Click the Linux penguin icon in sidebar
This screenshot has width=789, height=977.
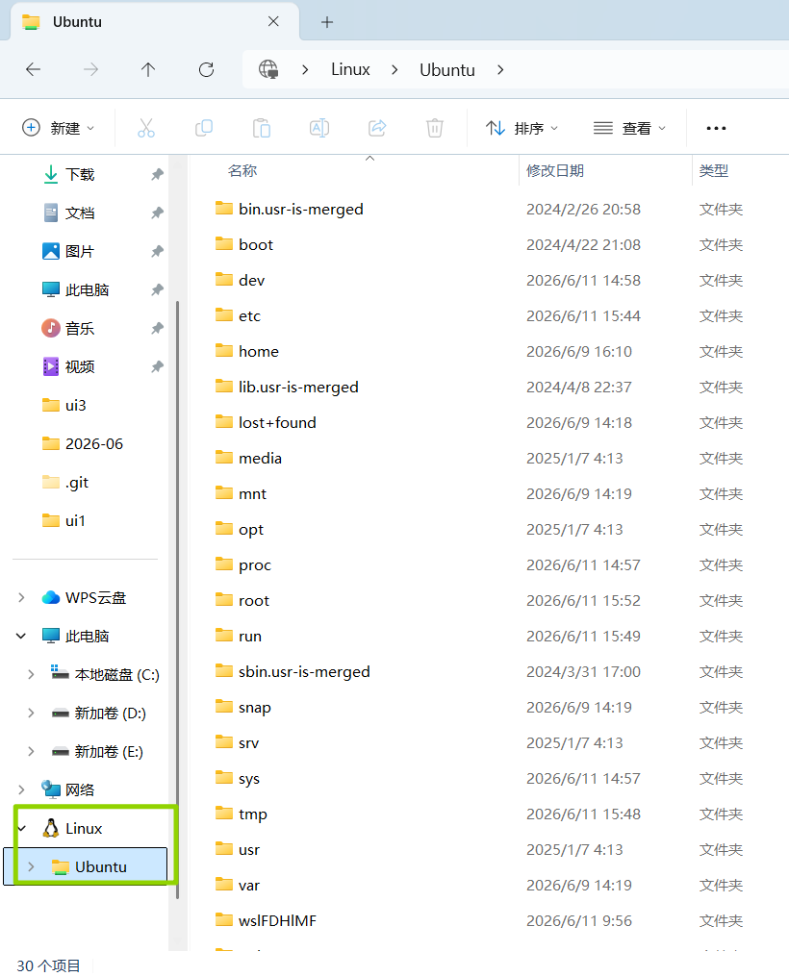coord(50,828)
